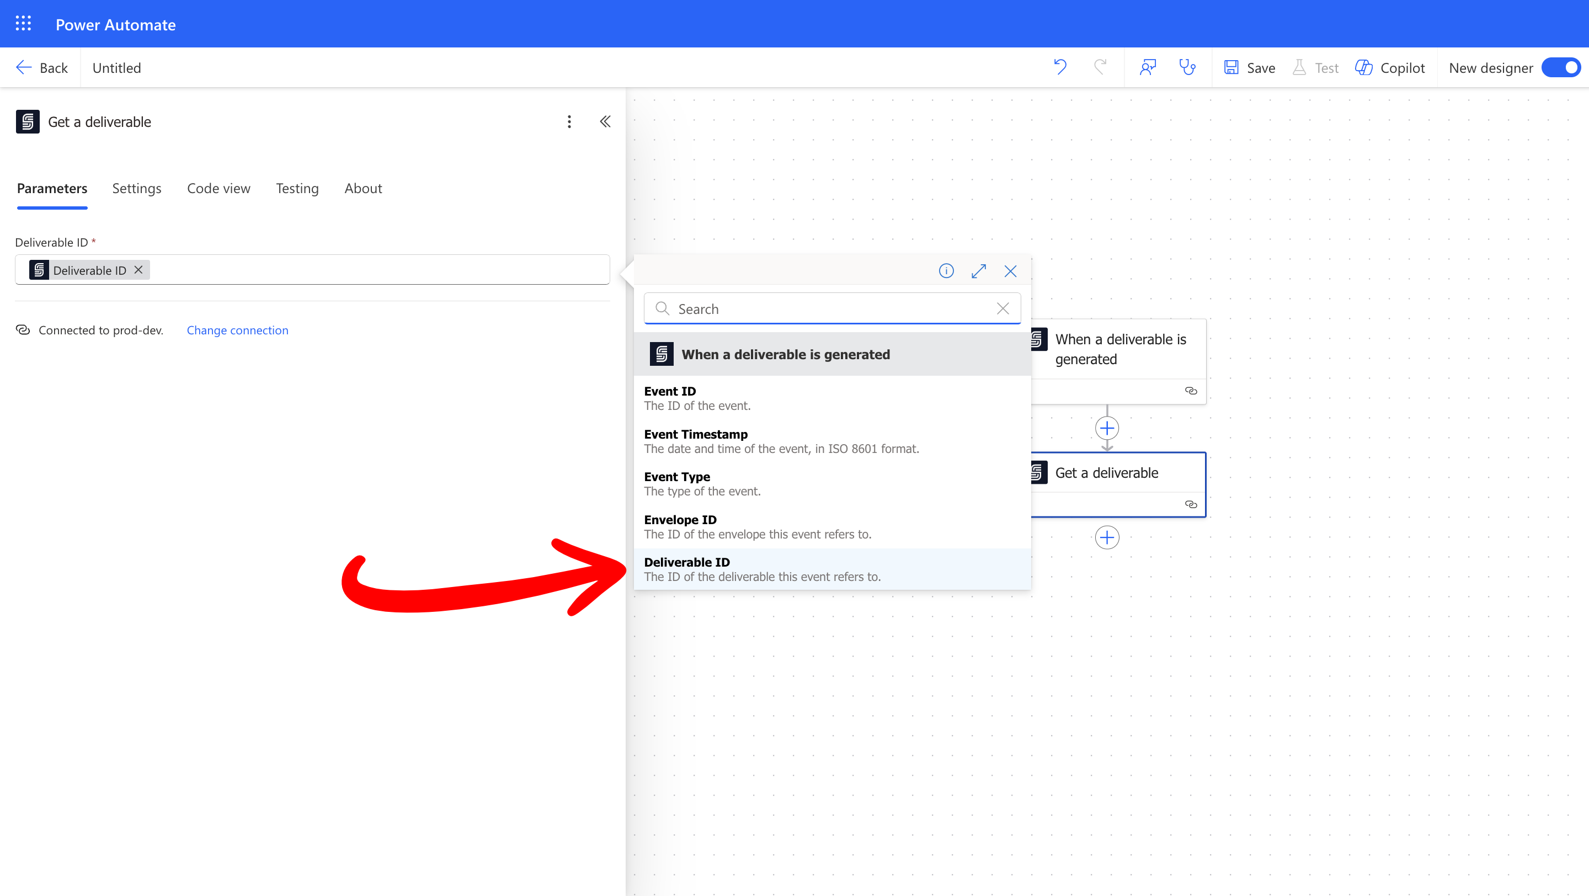Select Envelope ID dynamic content item

pyautogui.click(x=757, y=527)
